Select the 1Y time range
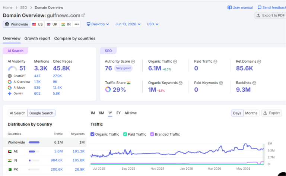This screenshot has width=286, height=176. tap(110, 113)
